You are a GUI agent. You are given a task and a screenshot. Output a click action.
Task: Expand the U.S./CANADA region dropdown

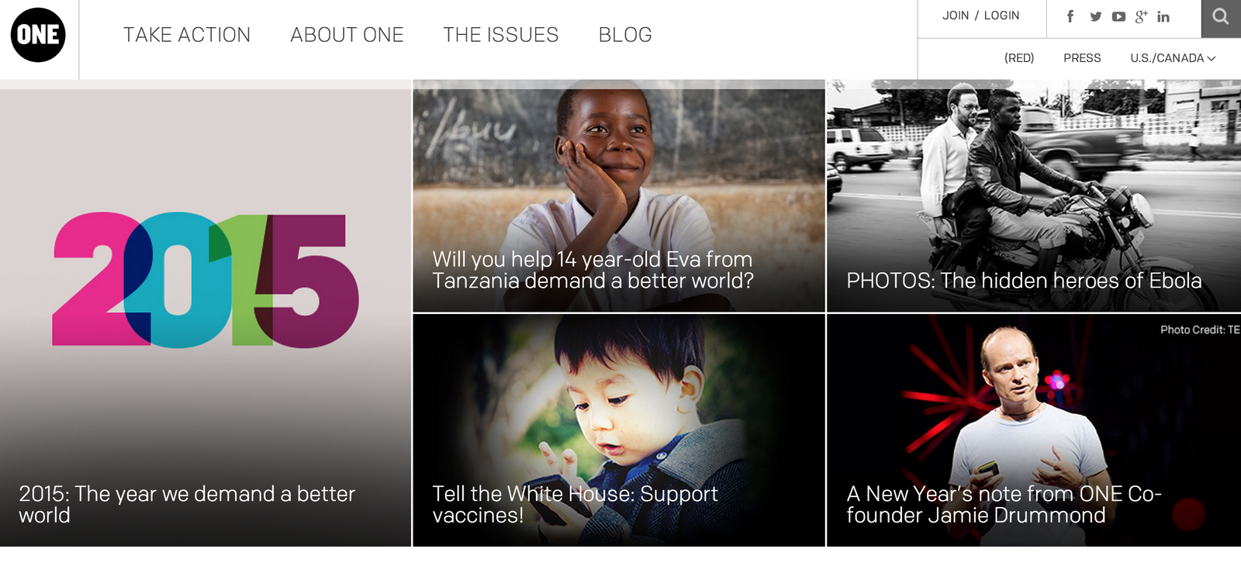(1173, 58)
